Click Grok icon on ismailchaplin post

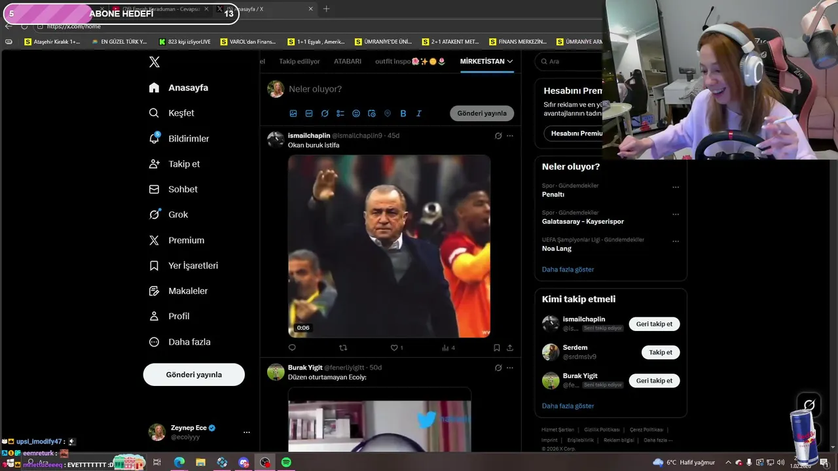pos(498,136)
